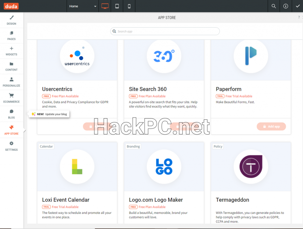Click 'Make Beautiful Forms, Fast.' description

[x=235, y=102]
